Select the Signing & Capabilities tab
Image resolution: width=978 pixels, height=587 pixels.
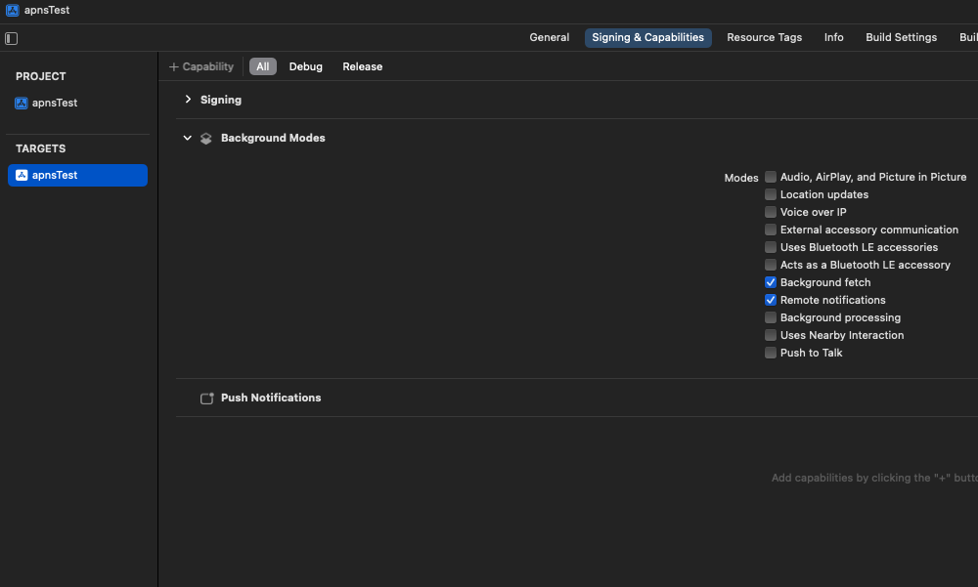pos(647,37)
